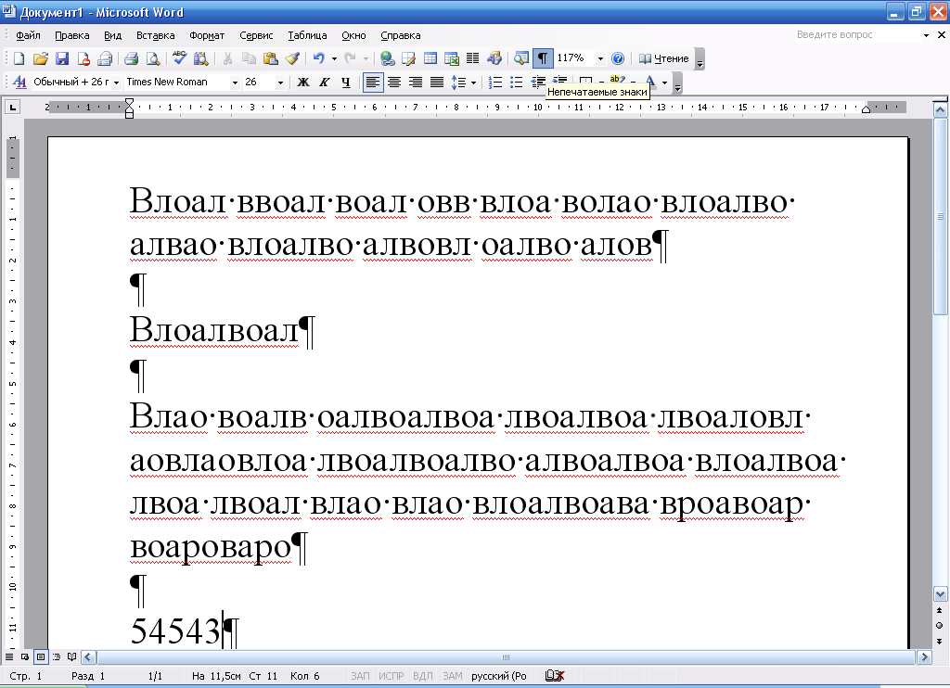Open Tables and Borders toolbar icon
950x688 pixels.
click(x=409, y=58)
